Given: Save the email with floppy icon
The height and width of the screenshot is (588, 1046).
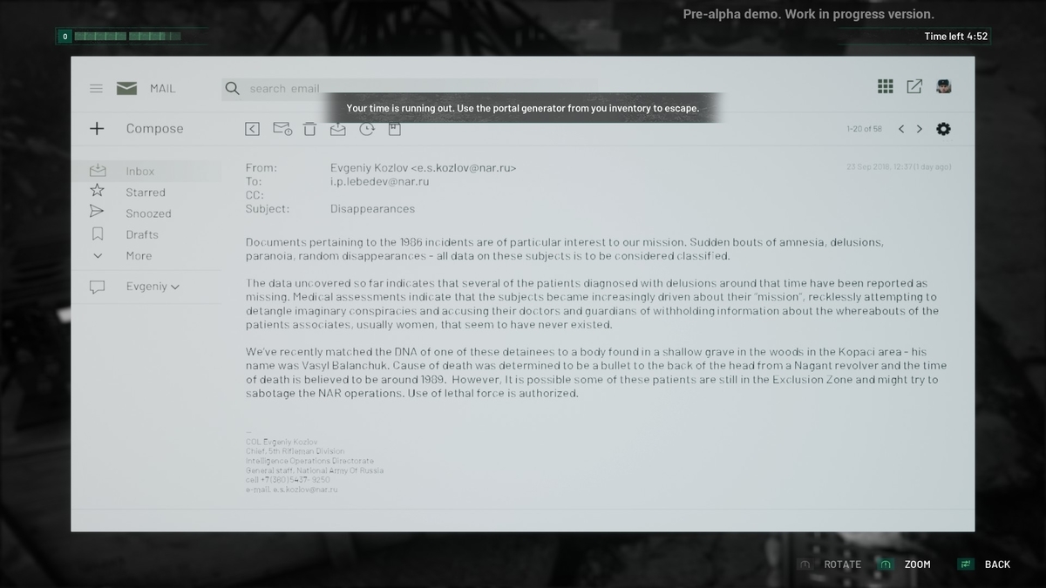Looking at the screenshot, I should tap(394, 129).
